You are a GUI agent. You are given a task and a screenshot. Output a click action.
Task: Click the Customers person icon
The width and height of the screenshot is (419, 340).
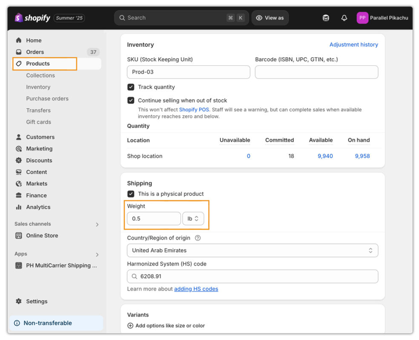coord(19,137)
